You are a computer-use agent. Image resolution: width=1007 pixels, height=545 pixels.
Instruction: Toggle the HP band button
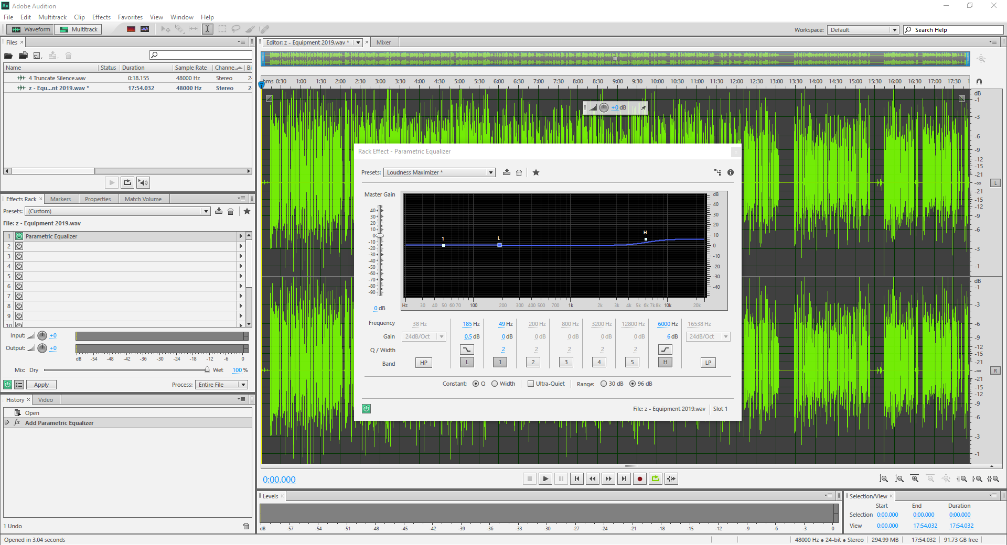click(424, 363)
